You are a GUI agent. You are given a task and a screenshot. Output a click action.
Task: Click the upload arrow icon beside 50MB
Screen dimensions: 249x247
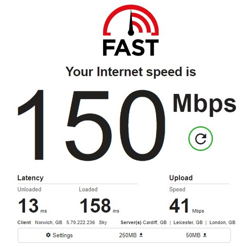[205, 235]
